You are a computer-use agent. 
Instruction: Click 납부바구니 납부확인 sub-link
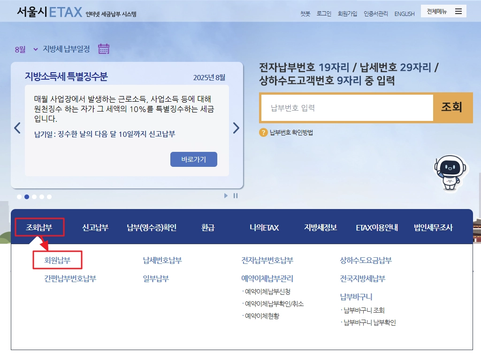[370, 322]
